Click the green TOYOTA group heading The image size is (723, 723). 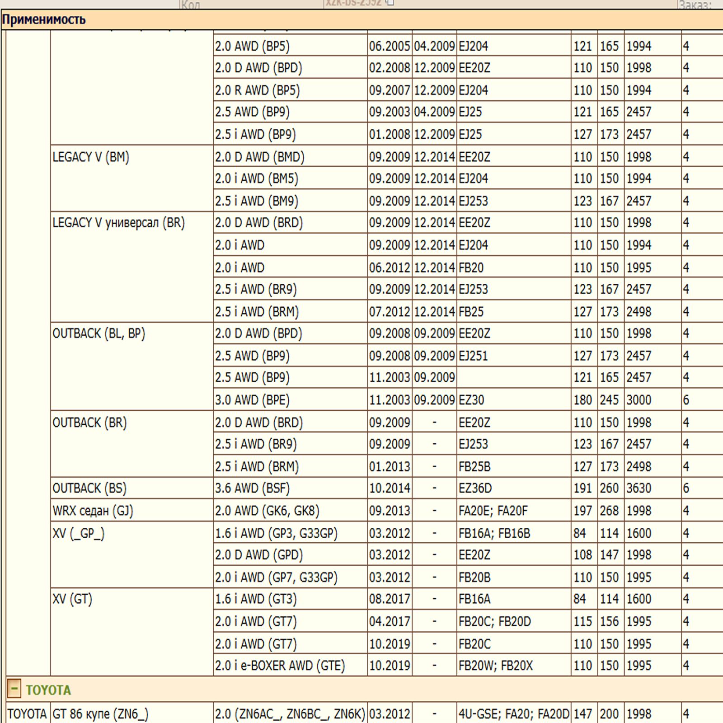click(48, 690)
